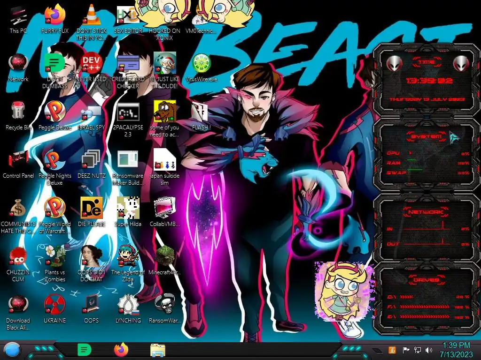Click the DRIVES widget header
The width and height of the screenshot is (481, 360).
pyautogui.click(x=427, y=280)
